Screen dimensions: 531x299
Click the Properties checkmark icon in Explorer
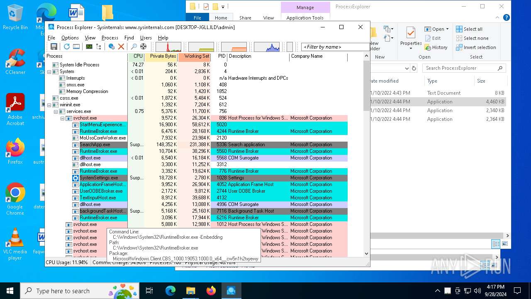[411, 32]
